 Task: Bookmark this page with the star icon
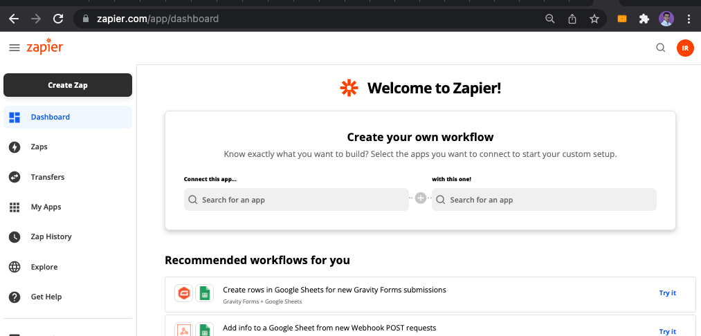pos(594,19)
